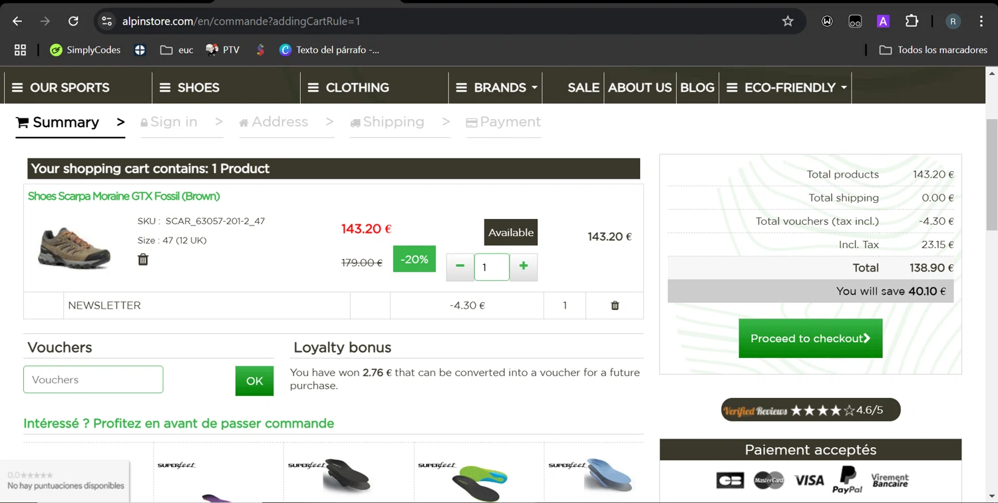
Task: Open CLOTHING menu
Action: [348, 88]
